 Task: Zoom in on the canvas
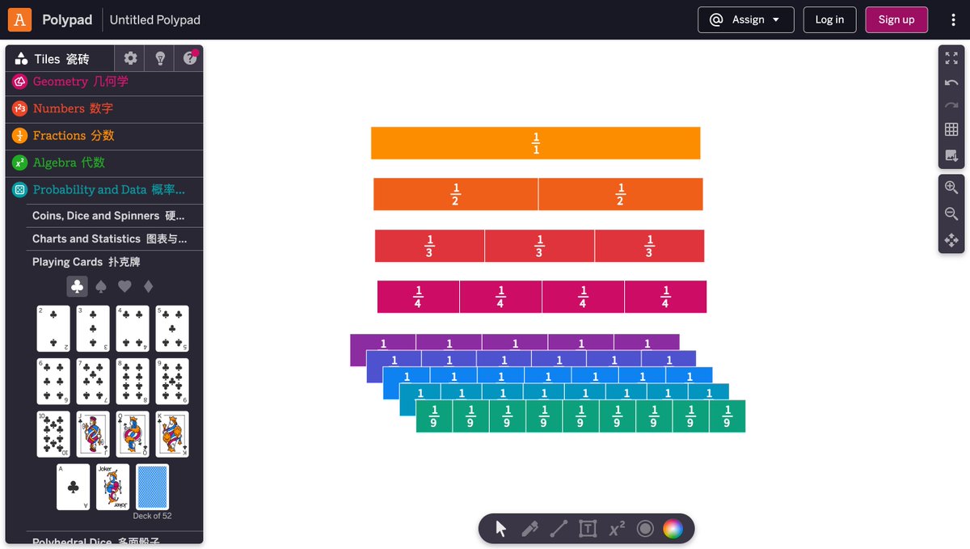(951, 188)
